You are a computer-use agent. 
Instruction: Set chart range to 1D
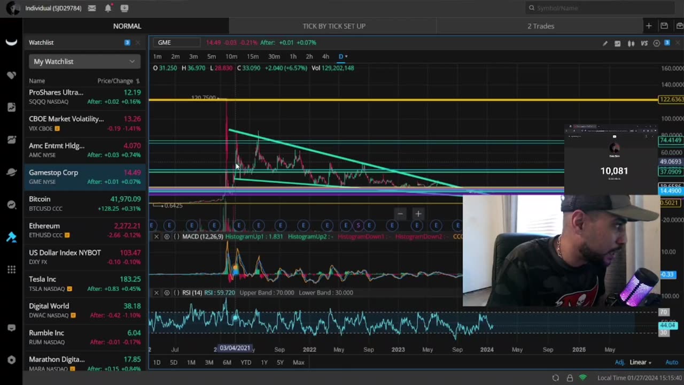[x=157, y=362]
